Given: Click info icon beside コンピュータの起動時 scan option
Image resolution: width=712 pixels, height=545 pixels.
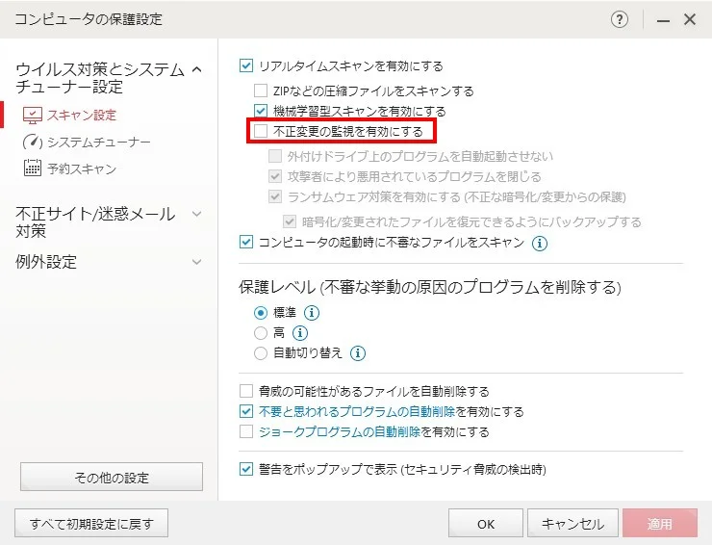Looking at the screenshot, I should pyautogui.click(x=540, y=244).
